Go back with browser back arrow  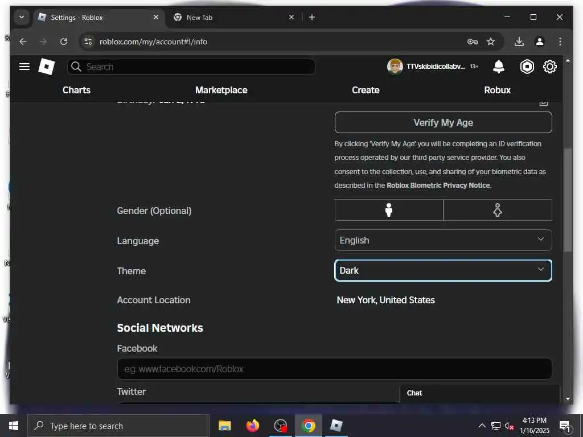(x=23, y=42)
